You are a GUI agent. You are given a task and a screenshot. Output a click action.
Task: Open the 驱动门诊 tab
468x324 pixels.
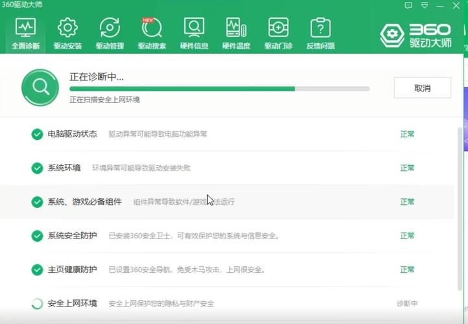(x=278, y=34)
